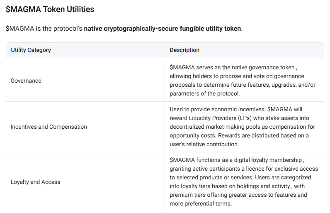Click the text "decentralized market-making pools"

(x=215, y=127)
